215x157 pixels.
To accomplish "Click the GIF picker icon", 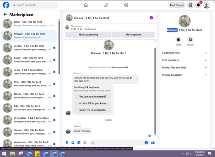I will coord(85,142).
